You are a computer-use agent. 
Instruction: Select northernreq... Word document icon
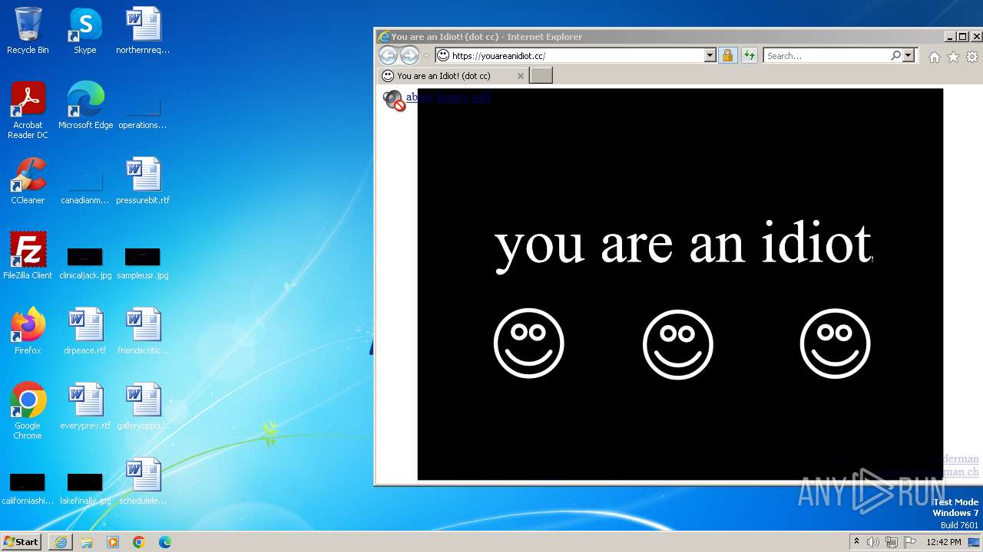click(143, 31)
